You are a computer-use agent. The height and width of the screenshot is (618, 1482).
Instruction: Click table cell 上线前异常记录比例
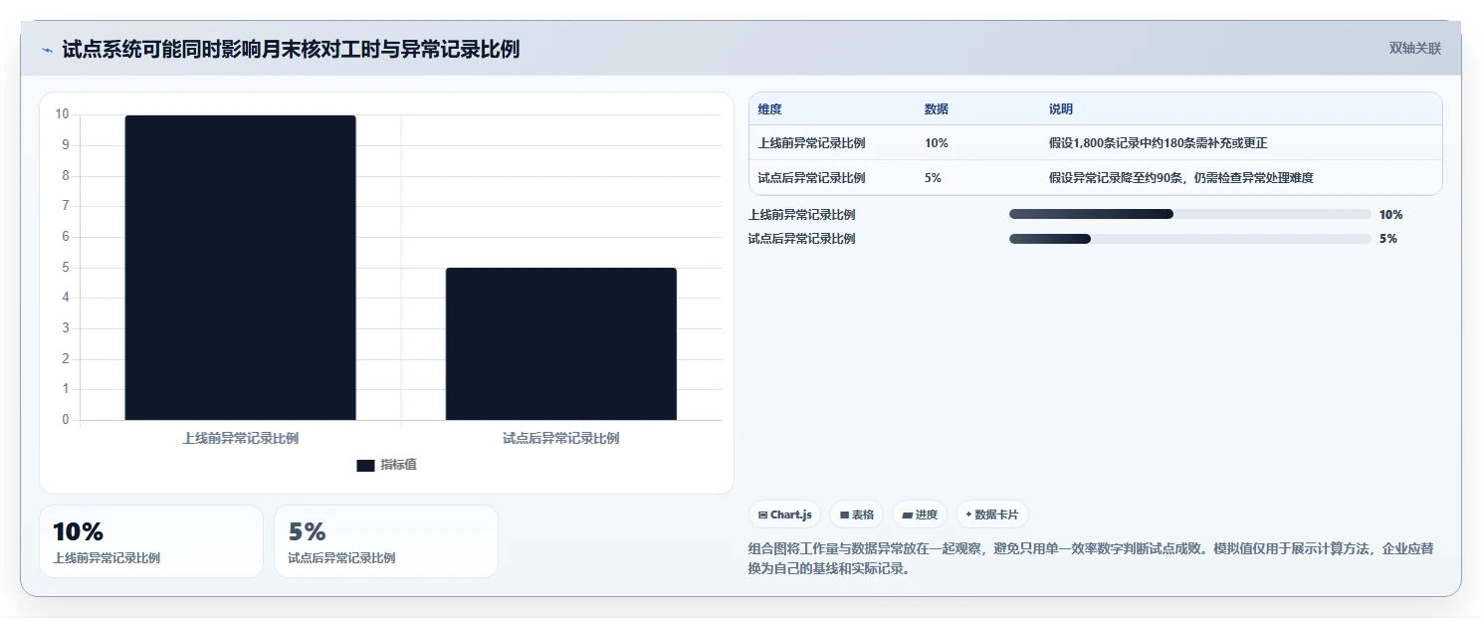pos(811,143)
